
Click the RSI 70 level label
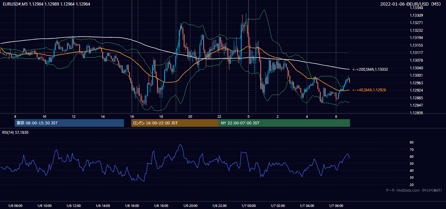411,149
